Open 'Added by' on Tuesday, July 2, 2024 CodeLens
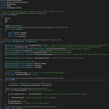The height and width of the screenshot is (109, 109). coord(45,40)
